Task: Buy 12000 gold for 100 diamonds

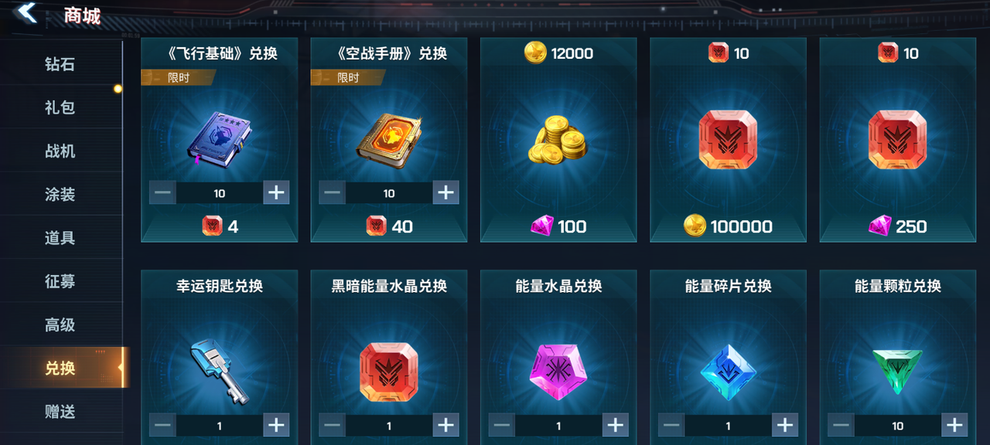Action: (x=558, y=226)
